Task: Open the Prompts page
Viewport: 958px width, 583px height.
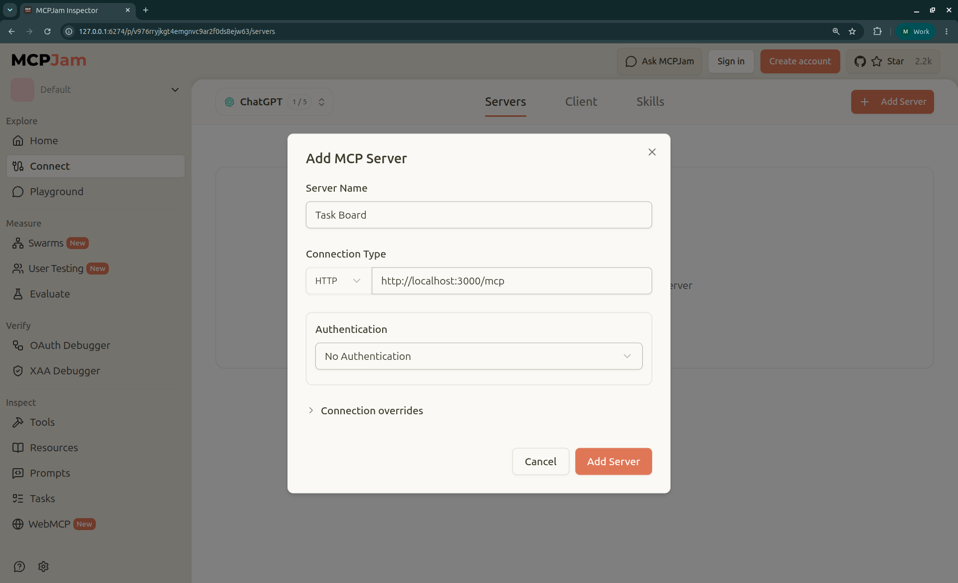Action: [96, 473]
